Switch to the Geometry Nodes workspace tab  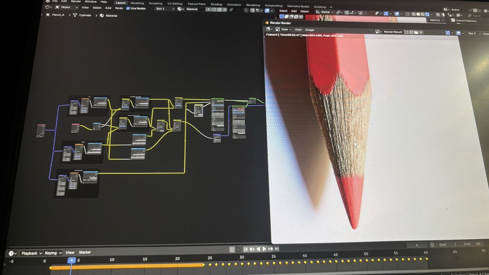click(298, 7)
